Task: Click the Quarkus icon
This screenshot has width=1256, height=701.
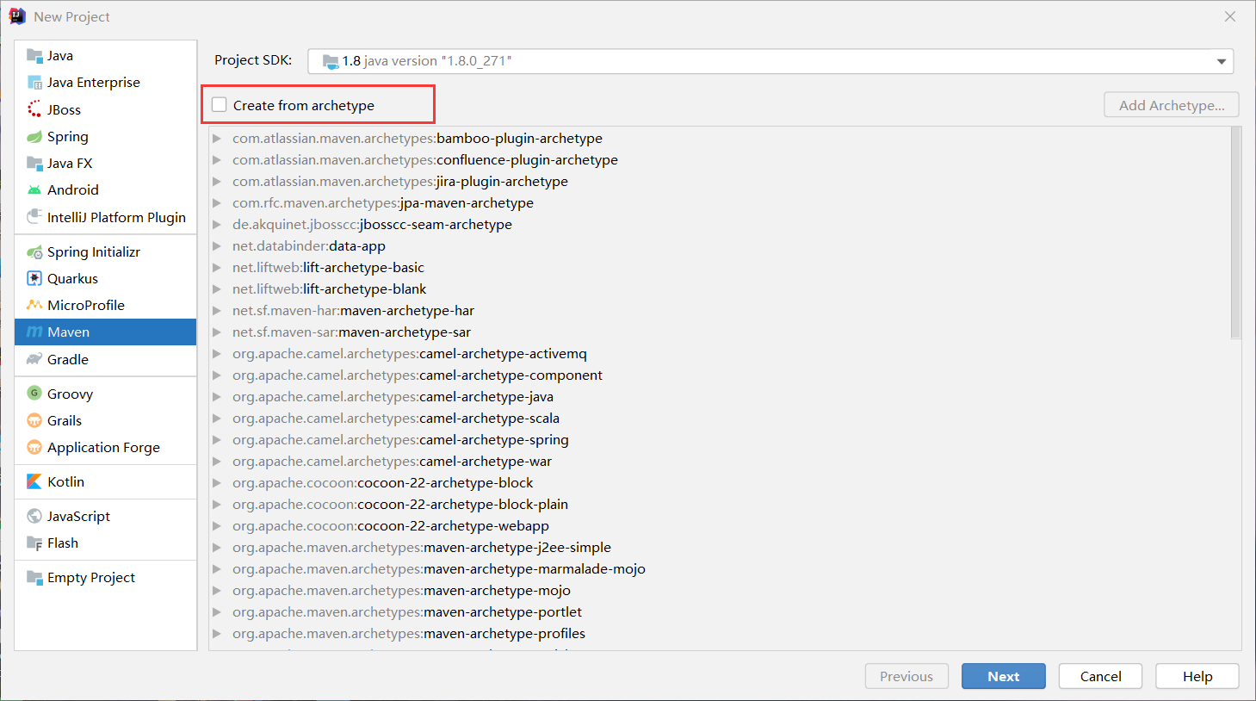Action: pyautogui.click(x=34, y=278)
